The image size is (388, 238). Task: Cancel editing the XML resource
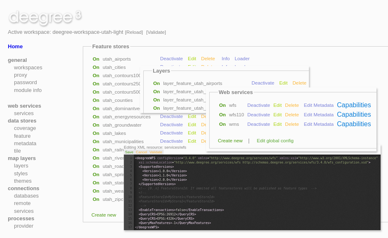(141, 152)
